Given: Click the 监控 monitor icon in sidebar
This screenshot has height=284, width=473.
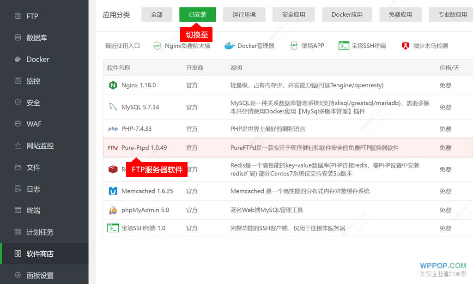Looking at the screenshot, I should pyautogui.click(x=18, y=81).
